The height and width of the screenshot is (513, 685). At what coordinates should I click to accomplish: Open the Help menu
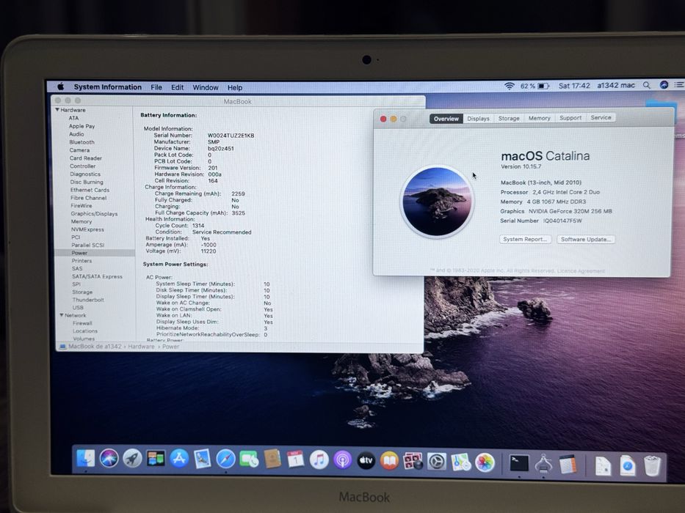click(x=235, y=87)
